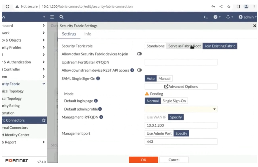The width and height of the screenshot is (258, 167).
Task: Click info icon beside Default admin profile
Action: coord(100,109)
